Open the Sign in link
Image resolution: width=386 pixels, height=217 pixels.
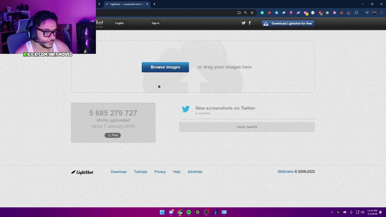click(155, 23)
